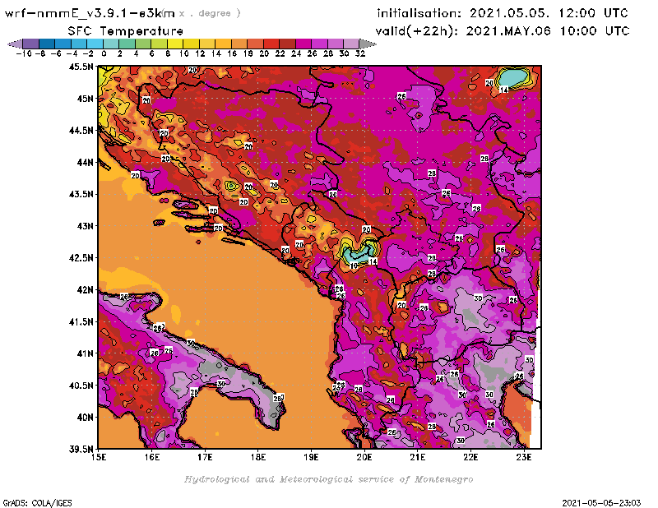The image size is (658, 508).
Task: Click the contour label 14 beside the top-right lake
Action: [504, 90]
